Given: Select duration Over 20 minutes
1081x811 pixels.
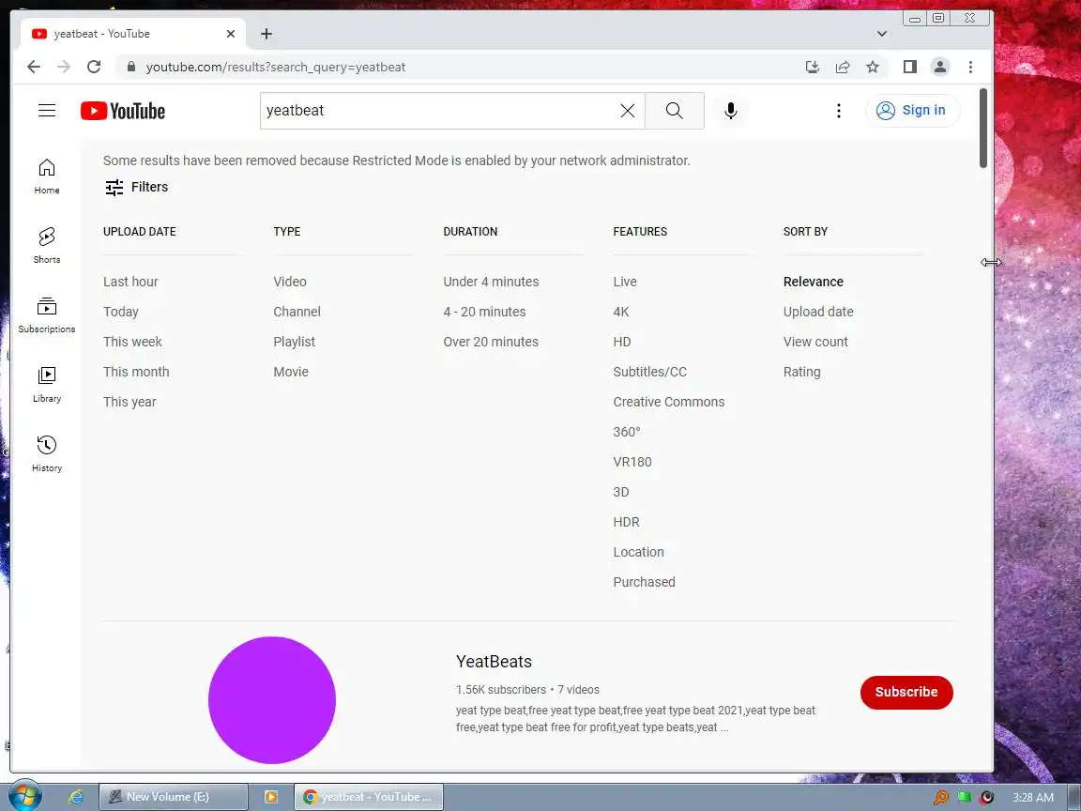Looking at the screenshot, I should (x=490, y=342).
